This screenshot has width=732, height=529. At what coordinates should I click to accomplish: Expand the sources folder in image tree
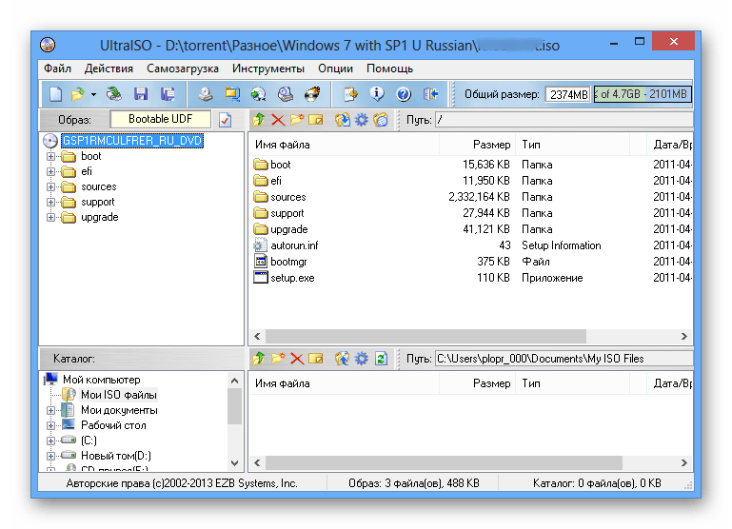coord(50,187)
